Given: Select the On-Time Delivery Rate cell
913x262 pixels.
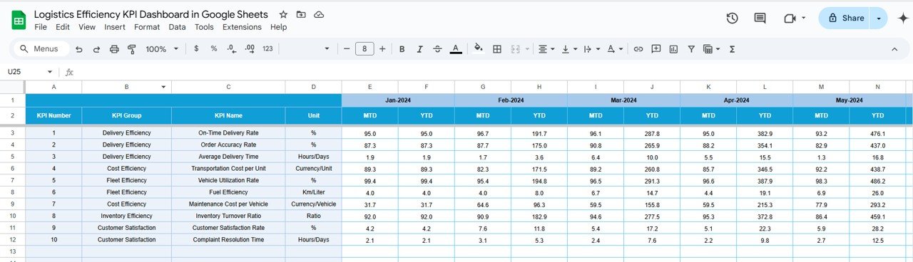Looking at the screenshot, I should point(228,133).
